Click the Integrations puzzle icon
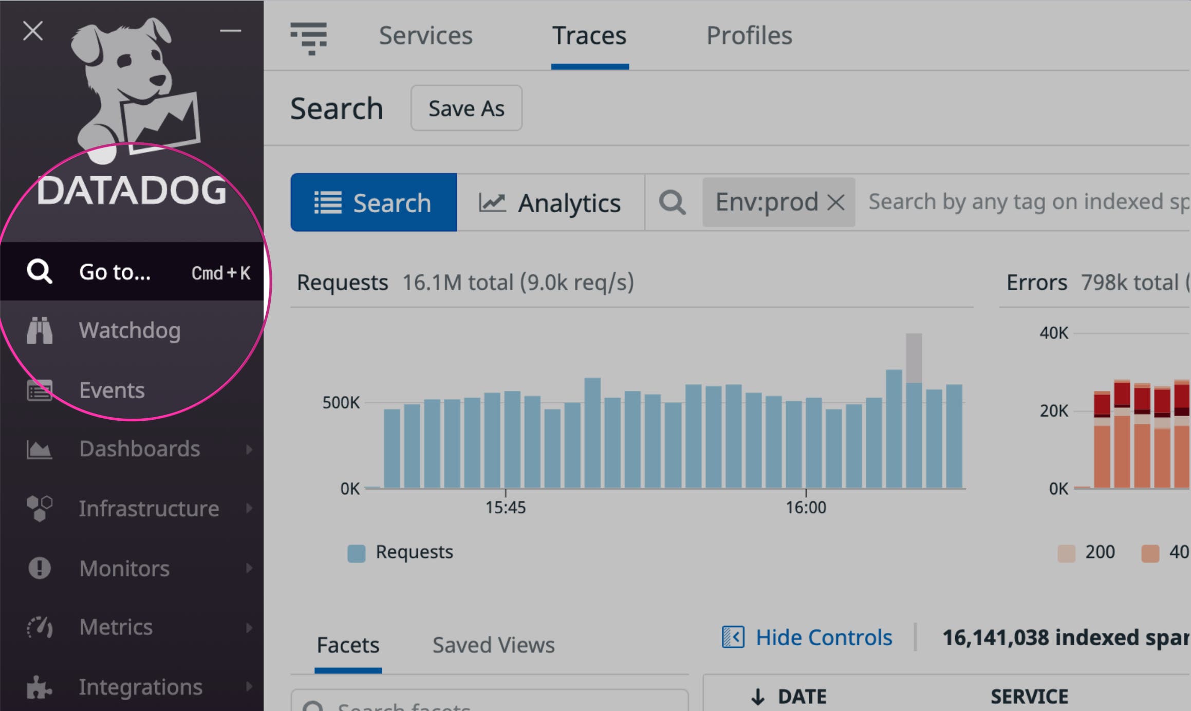This screenshot has height=711, width=1191. 40,687
